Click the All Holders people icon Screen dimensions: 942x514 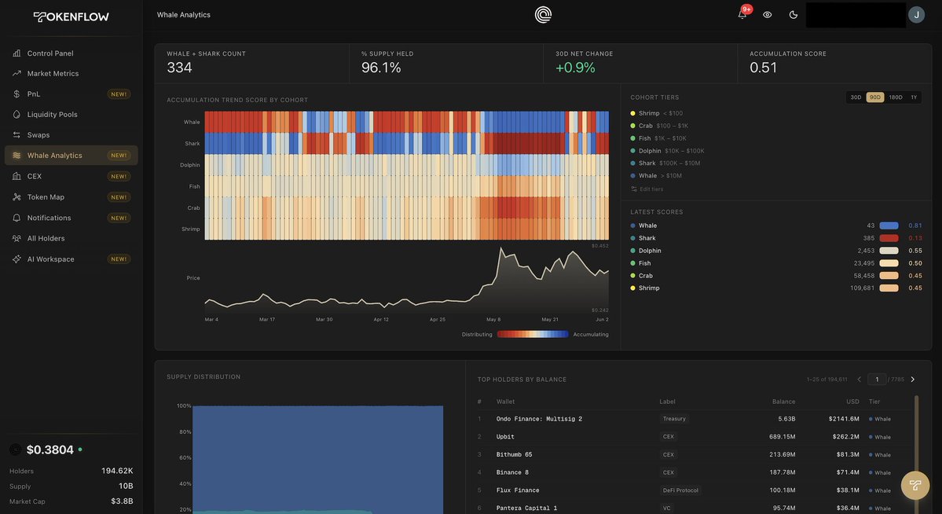16,238
